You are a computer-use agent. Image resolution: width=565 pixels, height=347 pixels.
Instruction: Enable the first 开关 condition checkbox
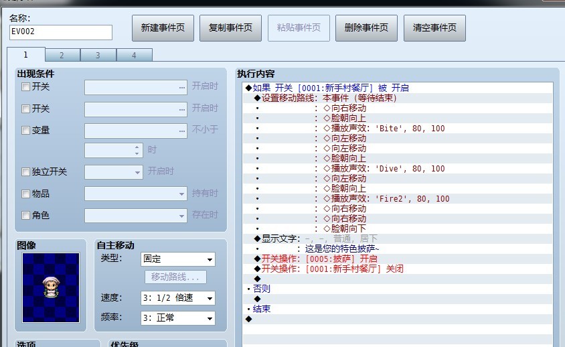coord(25,87)
